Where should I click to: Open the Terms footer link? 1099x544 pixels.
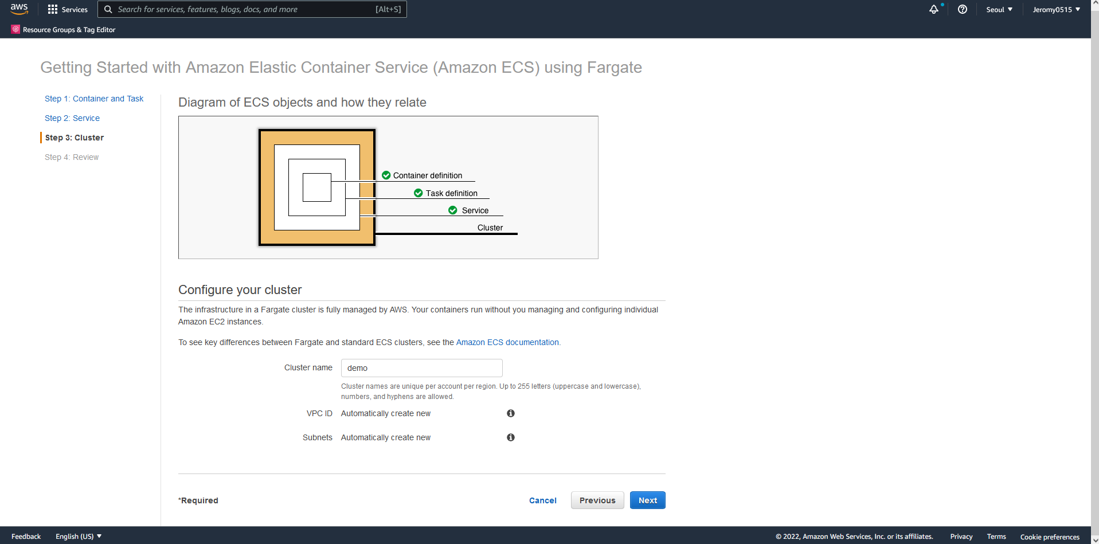[x=996, y=537]
